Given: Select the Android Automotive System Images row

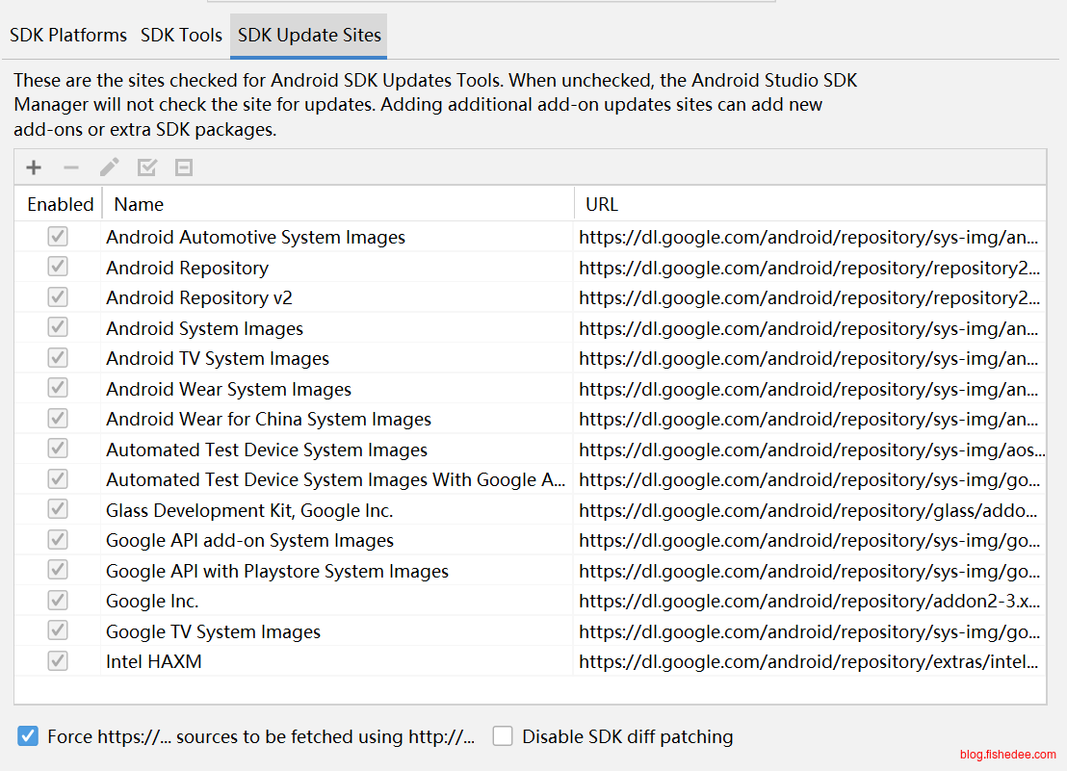Looking at the screenshot, I should point(255,237).
